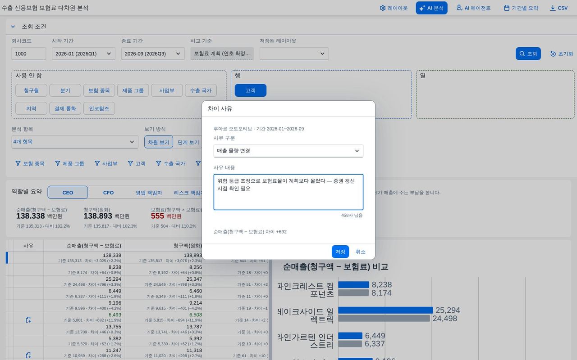Reset conditions with the 초기화 button
This screenshot has height=360, width=577.
(x=561, y=54)
